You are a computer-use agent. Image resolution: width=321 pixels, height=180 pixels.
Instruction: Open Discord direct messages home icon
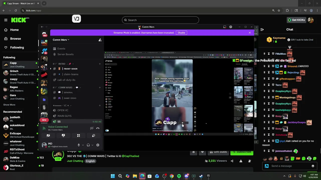[44, 34]
